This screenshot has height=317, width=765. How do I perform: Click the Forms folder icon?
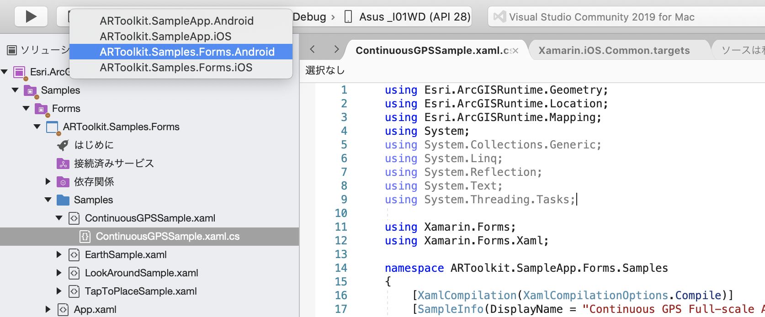[x=42, y=109]
